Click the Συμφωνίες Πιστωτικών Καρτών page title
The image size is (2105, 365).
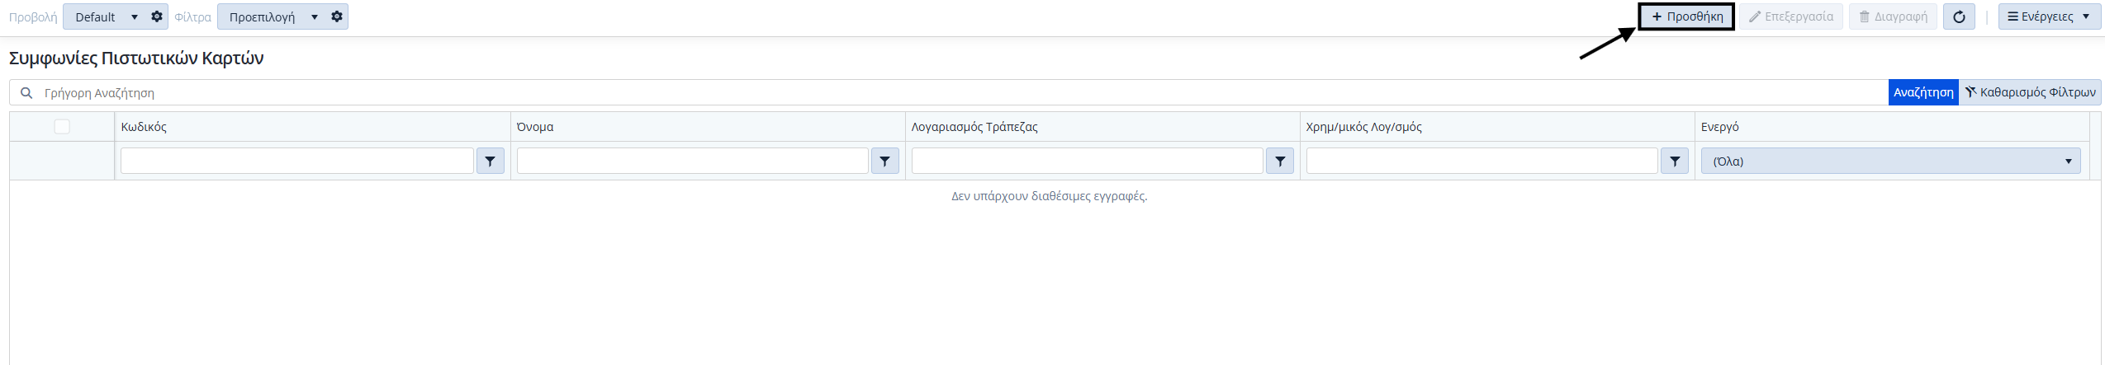(136, 58)
